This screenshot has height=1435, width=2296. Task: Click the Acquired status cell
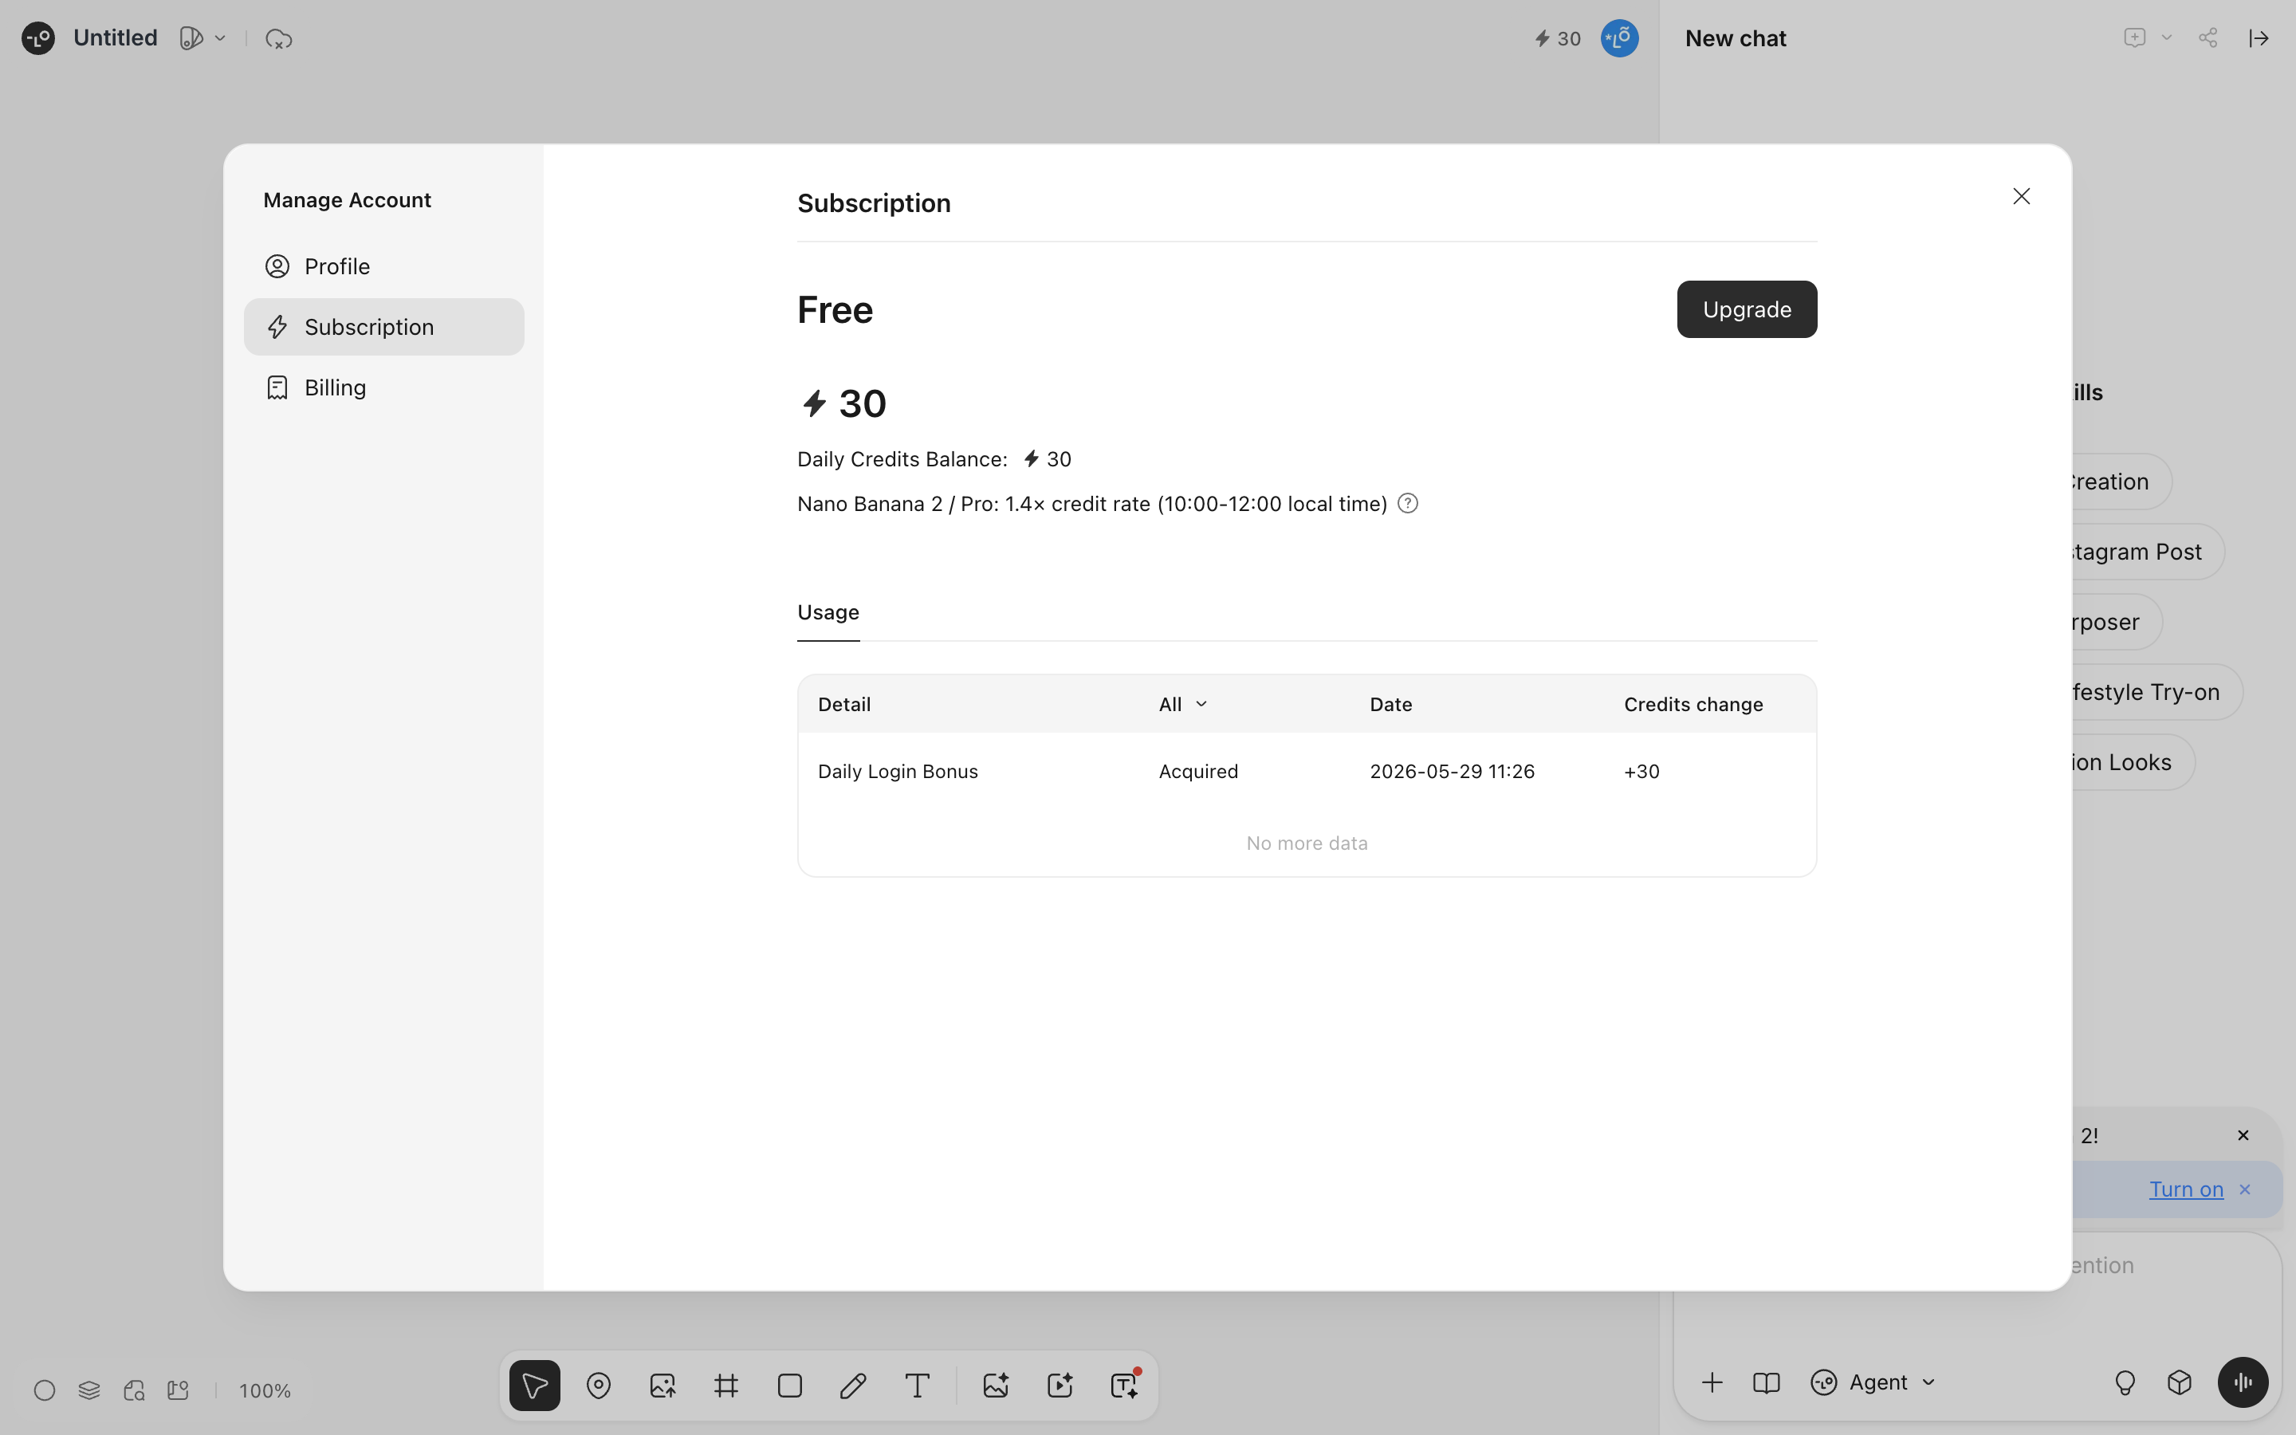(x=1197, y=772)
